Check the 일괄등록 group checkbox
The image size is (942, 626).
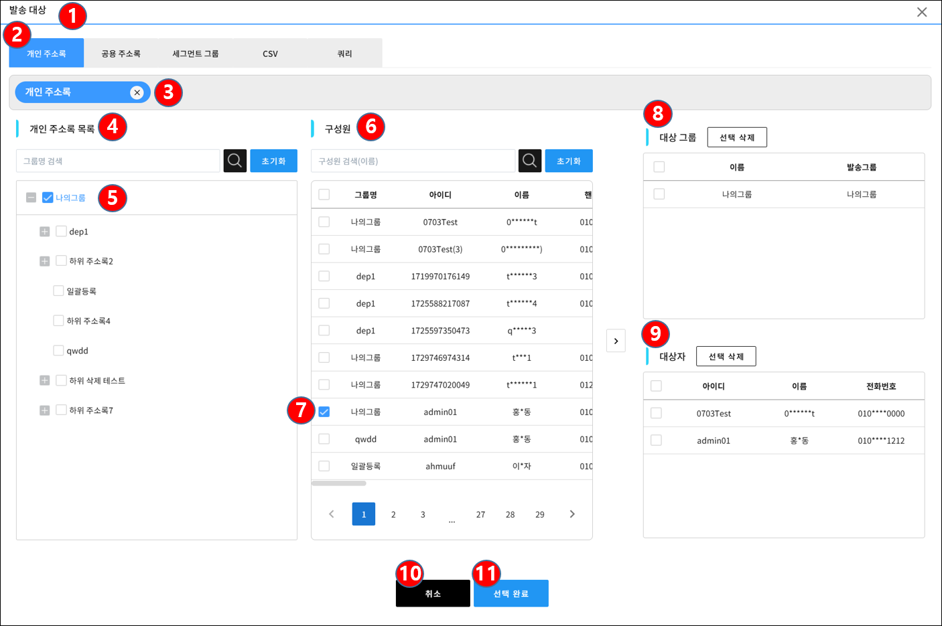tap(58, 291)
